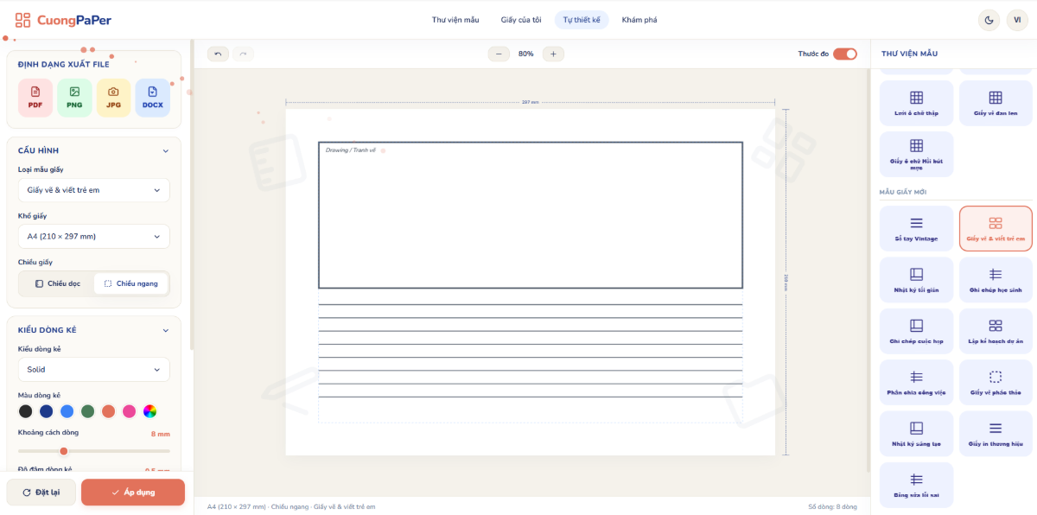Choose the Giấy in thương hiệu template

[x=996, y=434]
